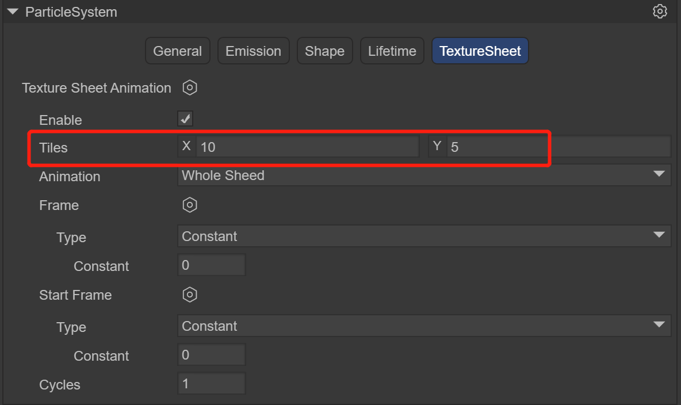This screenshot has width=681, height=405.
Task: Click the hexagon icon beside Start Frame
Action: click(x=190, y=295)
